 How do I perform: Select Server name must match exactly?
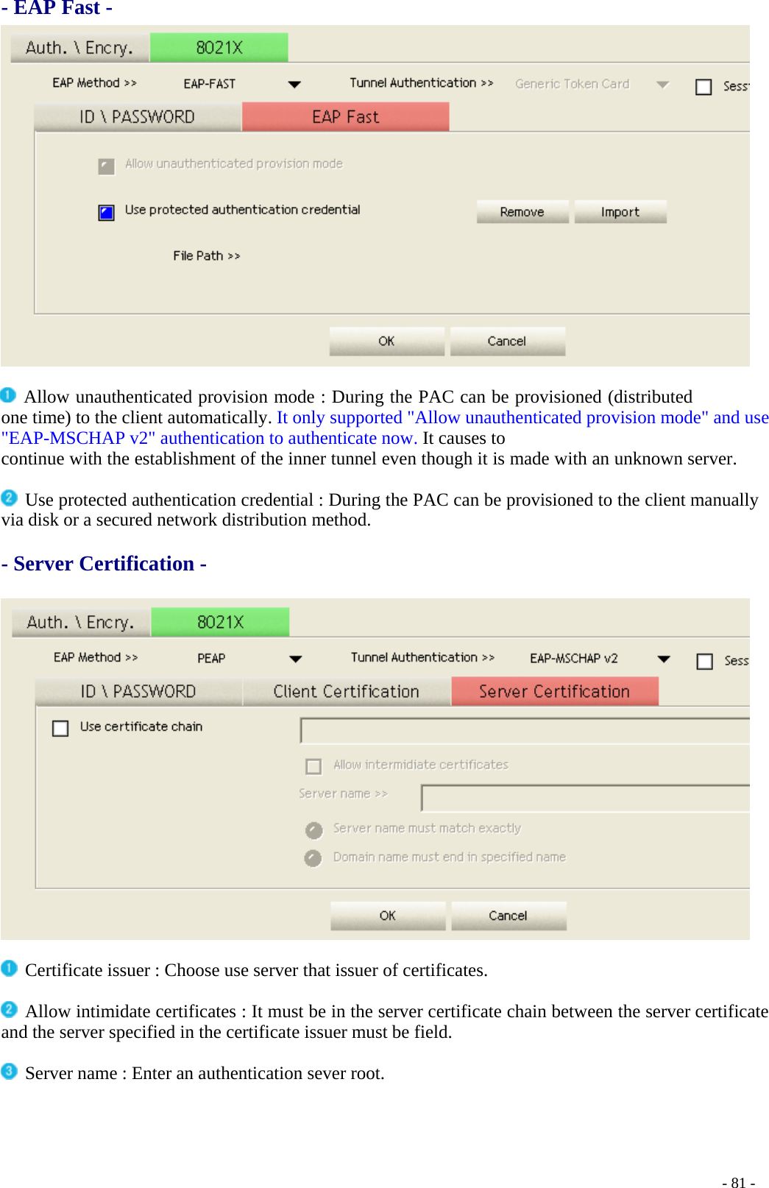tap(314, 830)
